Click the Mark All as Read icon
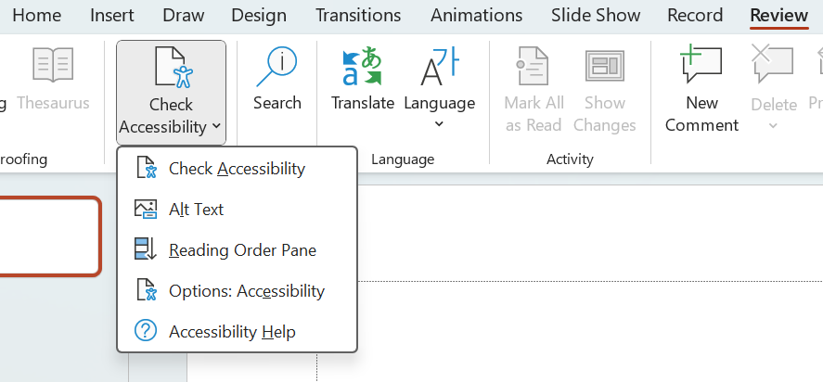Screen dimensions: 823x382 [534, 66]
